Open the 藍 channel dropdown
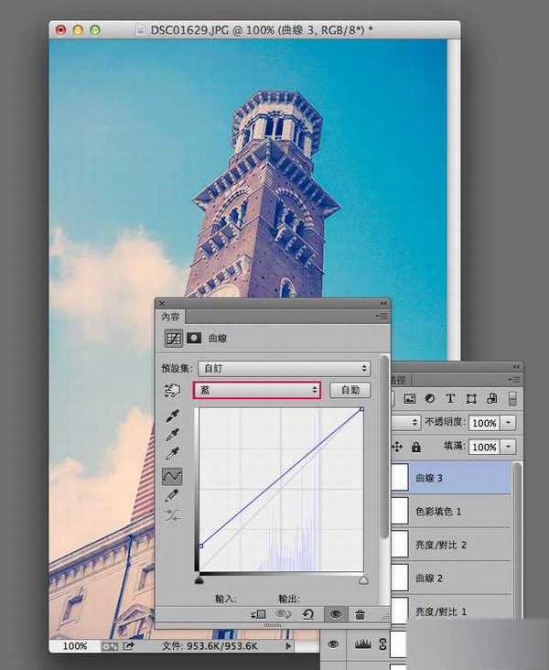549x670 pixels. point(257,390)
